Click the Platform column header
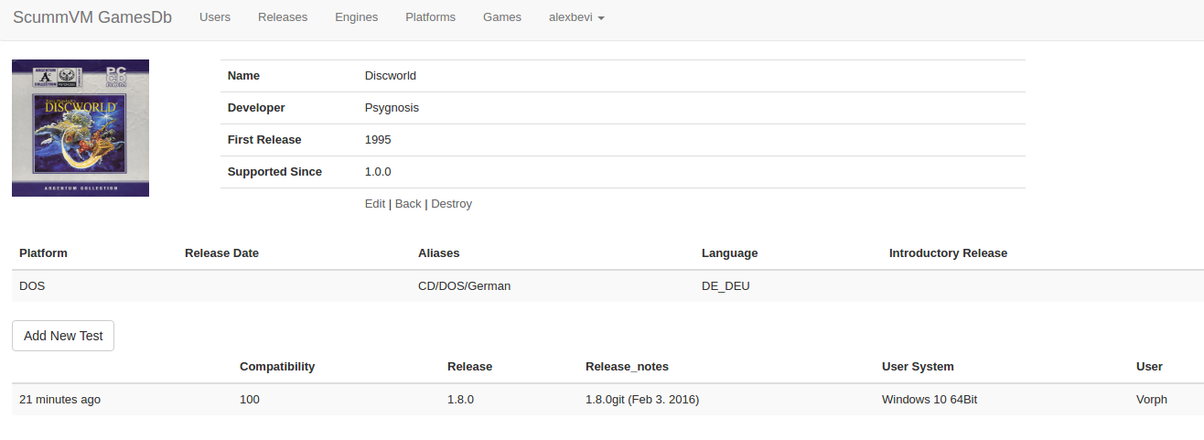Screen dimensions: 1204x440 click(43, 253)
